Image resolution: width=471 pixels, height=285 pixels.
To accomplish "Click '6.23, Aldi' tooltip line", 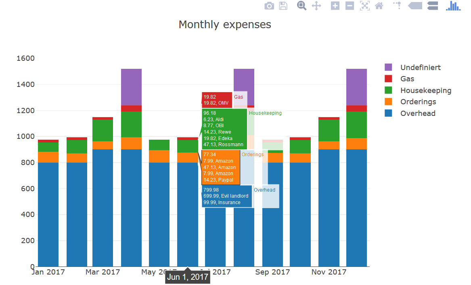I will pos(214,119).
